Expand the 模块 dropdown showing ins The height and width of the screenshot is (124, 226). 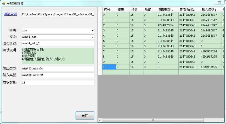point(92,31)
